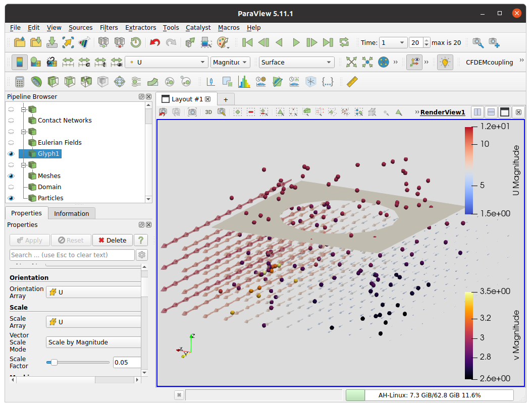
Task: Delete the selected Glyph1 filter
Action: (113, 240)
